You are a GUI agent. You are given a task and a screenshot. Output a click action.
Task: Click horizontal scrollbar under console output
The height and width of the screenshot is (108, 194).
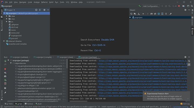click(x=78, y=101)
